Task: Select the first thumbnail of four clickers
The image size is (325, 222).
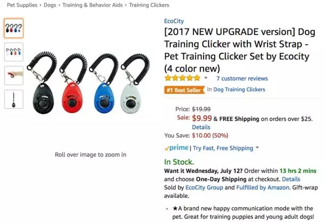Action: pyautogui.click(x=14, y=28)
